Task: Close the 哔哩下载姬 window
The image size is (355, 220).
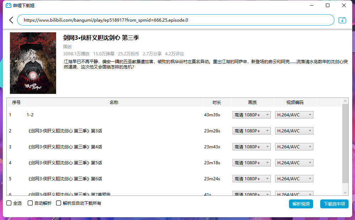Action: 344,5
